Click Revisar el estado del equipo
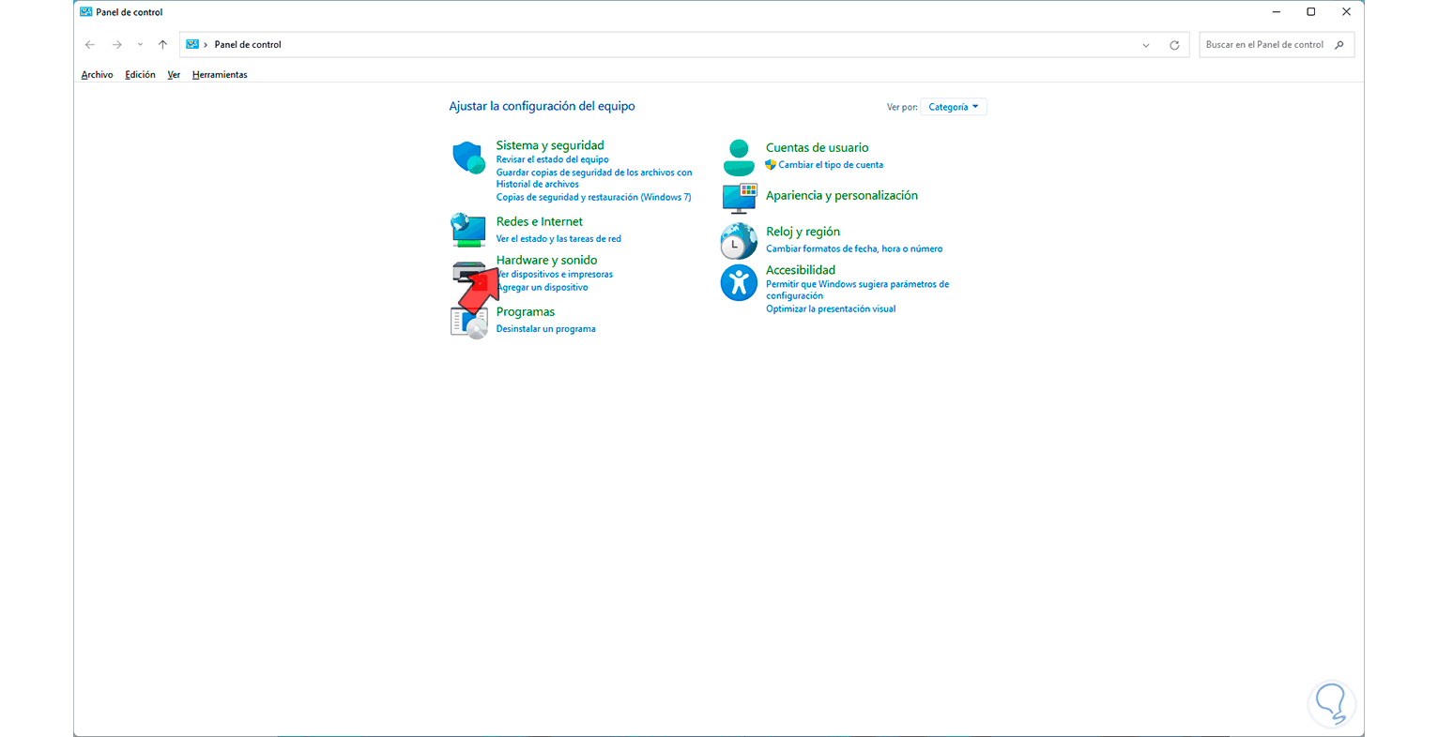 pyautogui.click(x=552, y=159)
